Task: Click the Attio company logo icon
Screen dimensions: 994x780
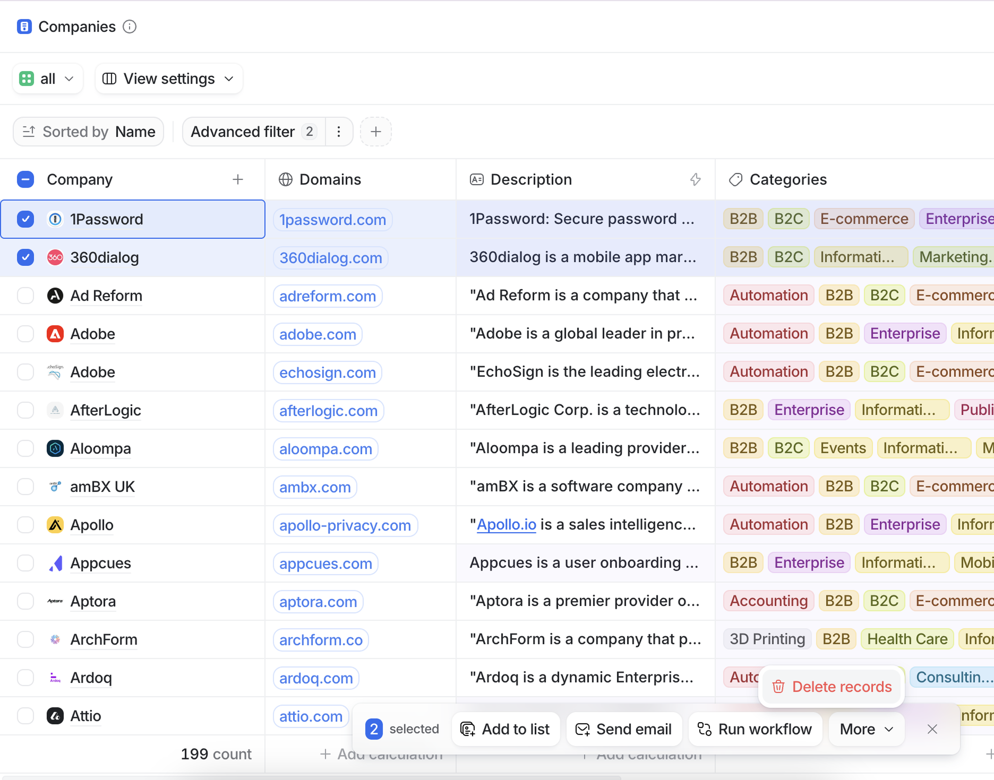Action: click(55, 716)
